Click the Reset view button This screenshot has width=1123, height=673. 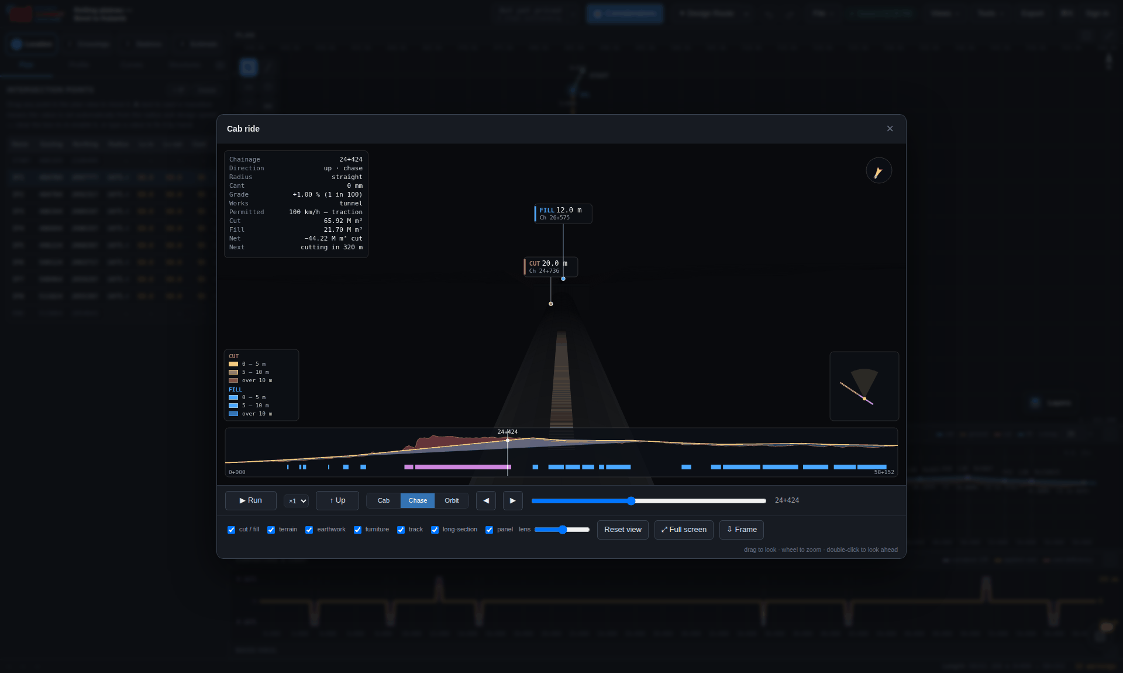pyautogui.click(x=623, y=530)
